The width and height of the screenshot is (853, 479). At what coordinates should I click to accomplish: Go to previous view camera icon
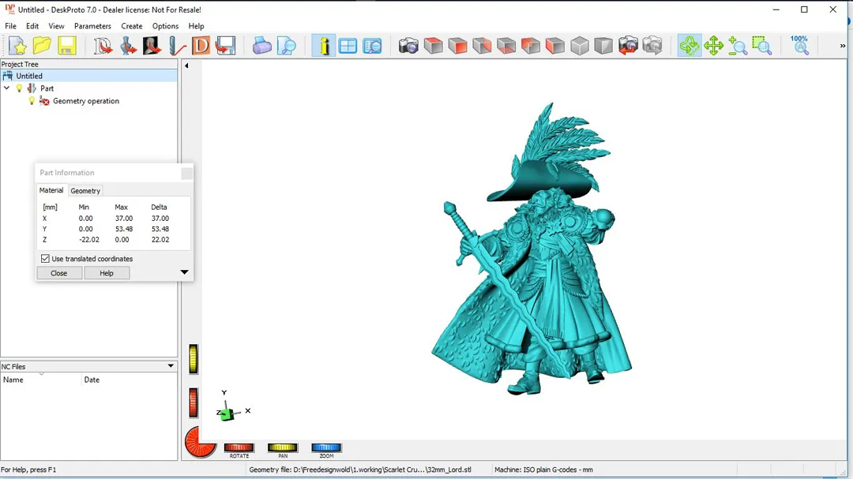point(628,46)
